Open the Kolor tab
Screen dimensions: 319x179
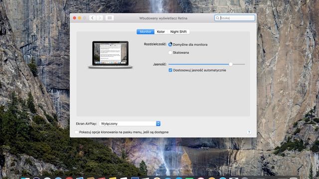pyautogui.click(x=160, y=32)
